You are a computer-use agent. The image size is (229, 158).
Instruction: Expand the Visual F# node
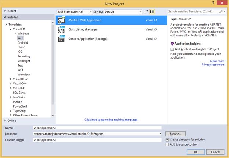click(11, 88)
